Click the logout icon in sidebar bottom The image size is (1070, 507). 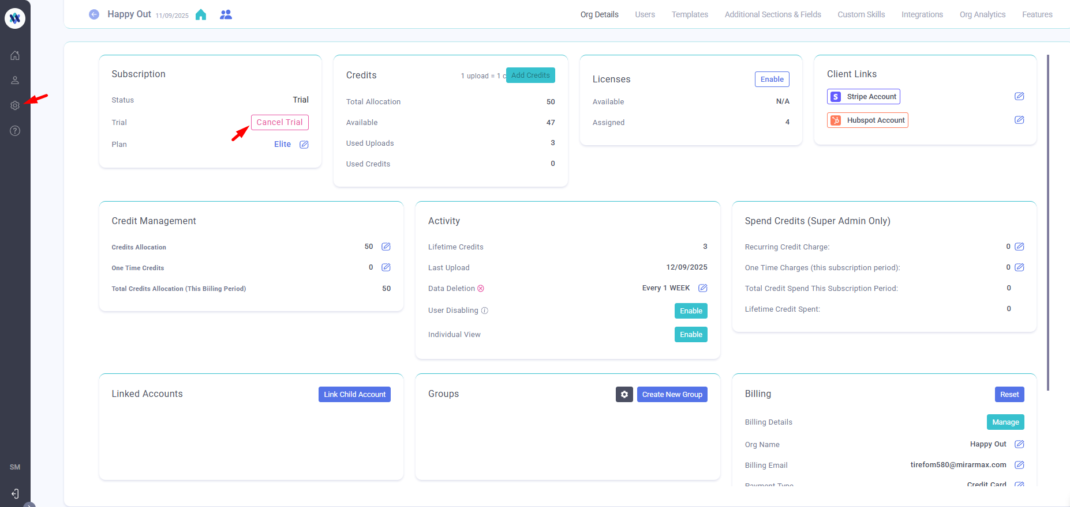tap(15, 494)
